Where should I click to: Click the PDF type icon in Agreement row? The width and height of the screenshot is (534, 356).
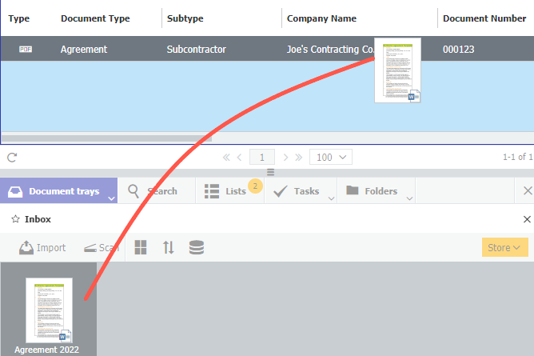coord(26,50)
